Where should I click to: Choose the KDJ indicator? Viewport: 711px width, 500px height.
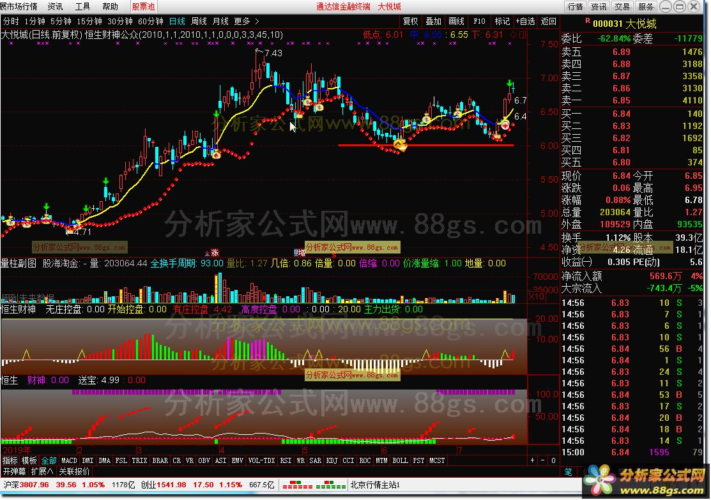click(x=332, y=460)
